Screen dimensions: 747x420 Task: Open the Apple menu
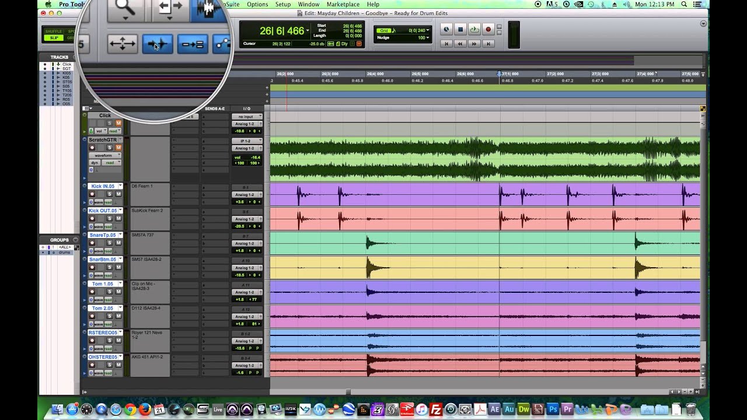47,4
